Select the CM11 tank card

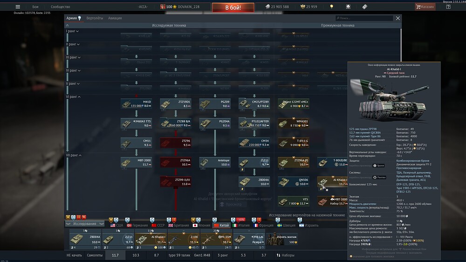point(137,143)
